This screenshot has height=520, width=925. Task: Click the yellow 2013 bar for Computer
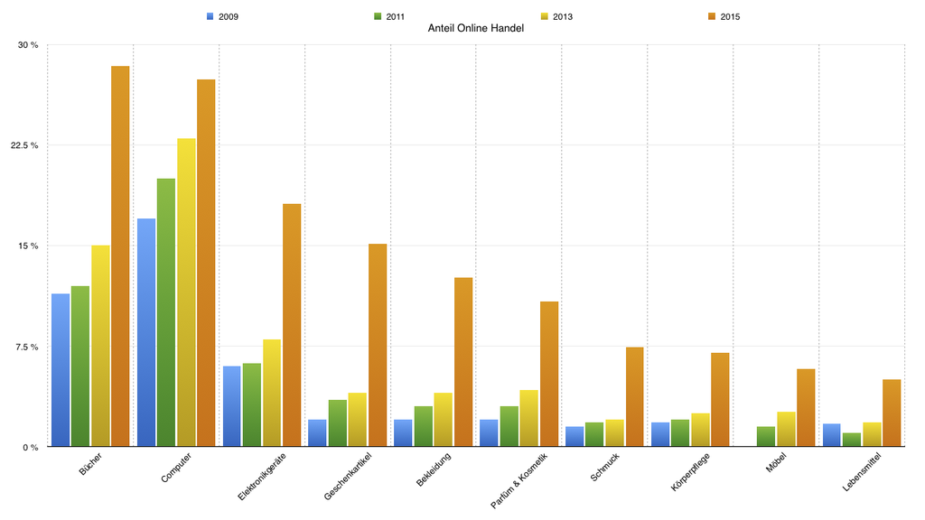pyautogui.click(x=186, y=292)
